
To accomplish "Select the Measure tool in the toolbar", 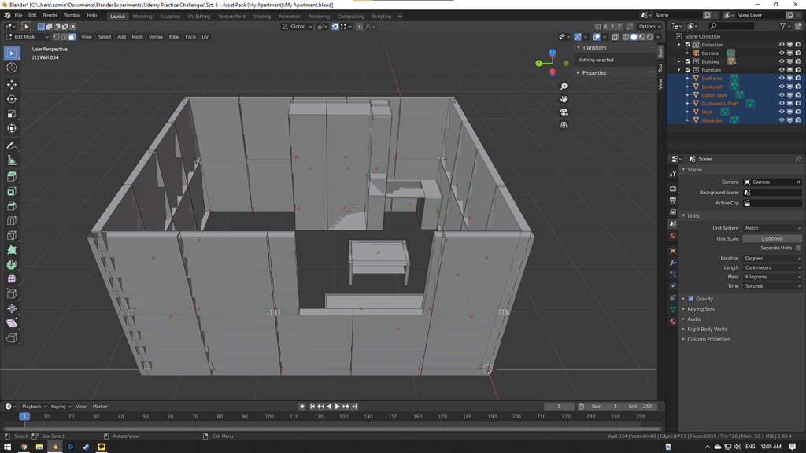I will click(11, 160).
